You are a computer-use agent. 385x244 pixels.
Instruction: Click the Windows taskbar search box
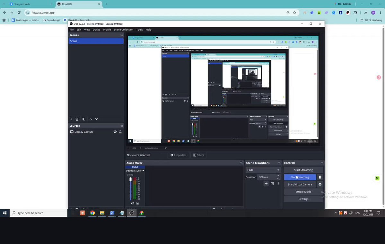(39, 213)
